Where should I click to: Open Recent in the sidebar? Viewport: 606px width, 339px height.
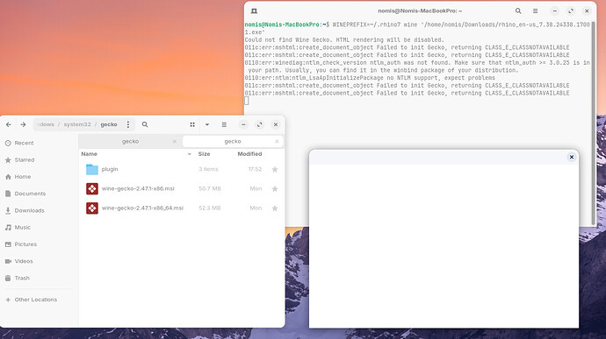click(24, 143)
